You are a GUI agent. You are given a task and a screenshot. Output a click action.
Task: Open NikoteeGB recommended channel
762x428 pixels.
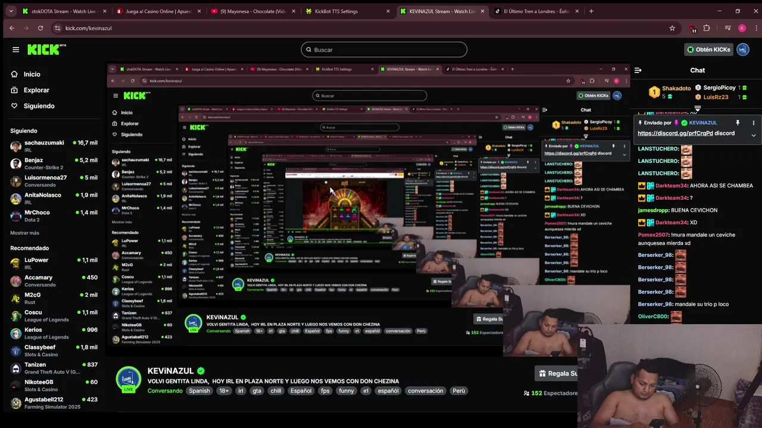pos(54,385)
